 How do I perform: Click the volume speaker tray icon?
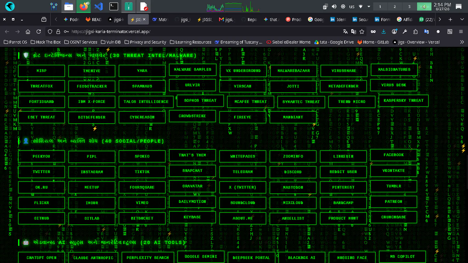pos(334,6)
